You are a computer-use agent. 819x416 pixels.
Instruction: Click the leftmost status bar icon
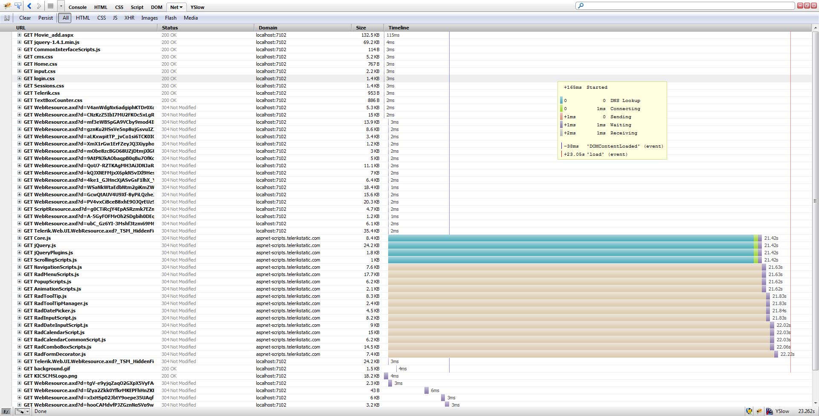[6, 412]
